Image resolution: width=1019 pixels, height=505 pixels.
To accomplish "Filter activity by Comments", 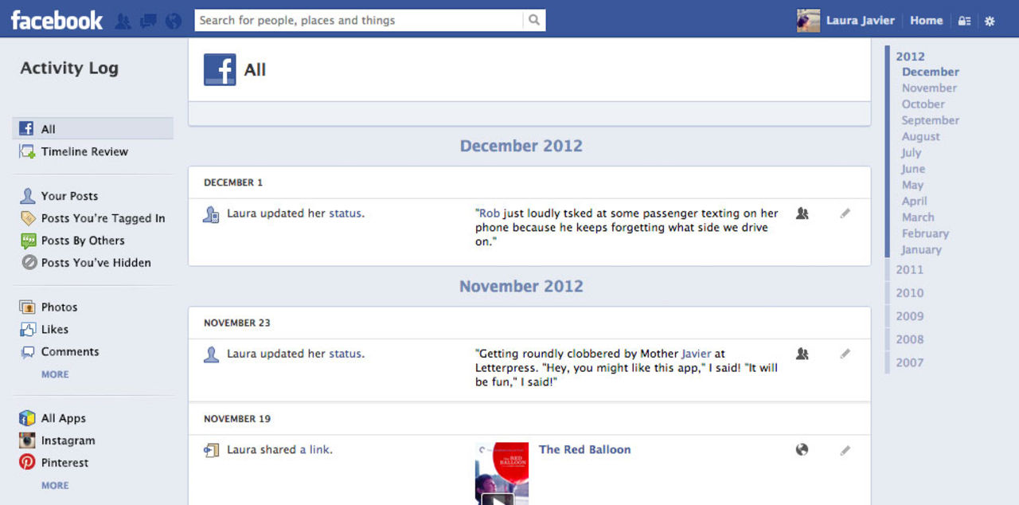I will [70, 352].
